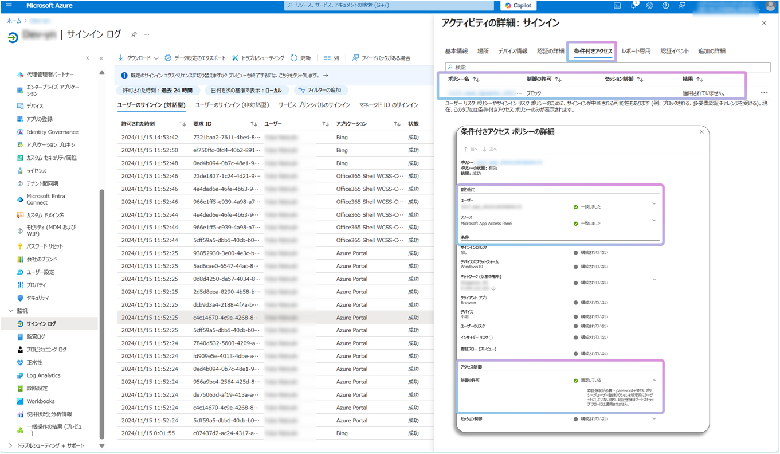
Task: Open the help question mark icon
Action: (665, 5)
